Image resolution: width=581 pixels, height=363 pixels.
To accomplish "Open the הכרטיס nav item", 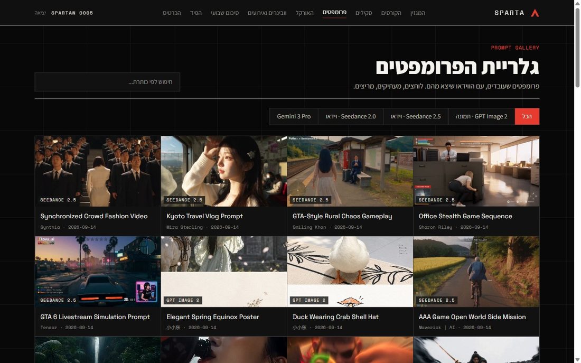I will click(x=172, y=13).
